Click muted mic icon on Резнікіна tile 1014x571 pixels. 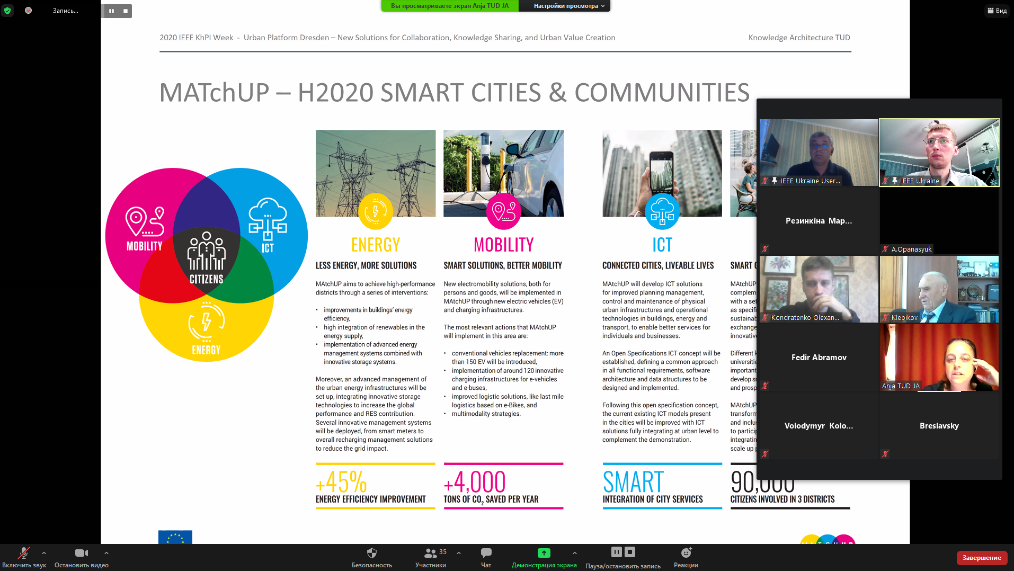(765, 248)
